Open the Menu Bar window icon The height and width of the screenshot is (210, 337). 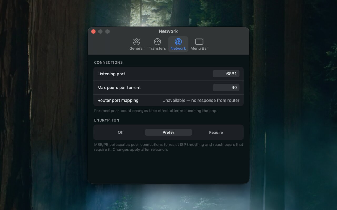point(199,41)
